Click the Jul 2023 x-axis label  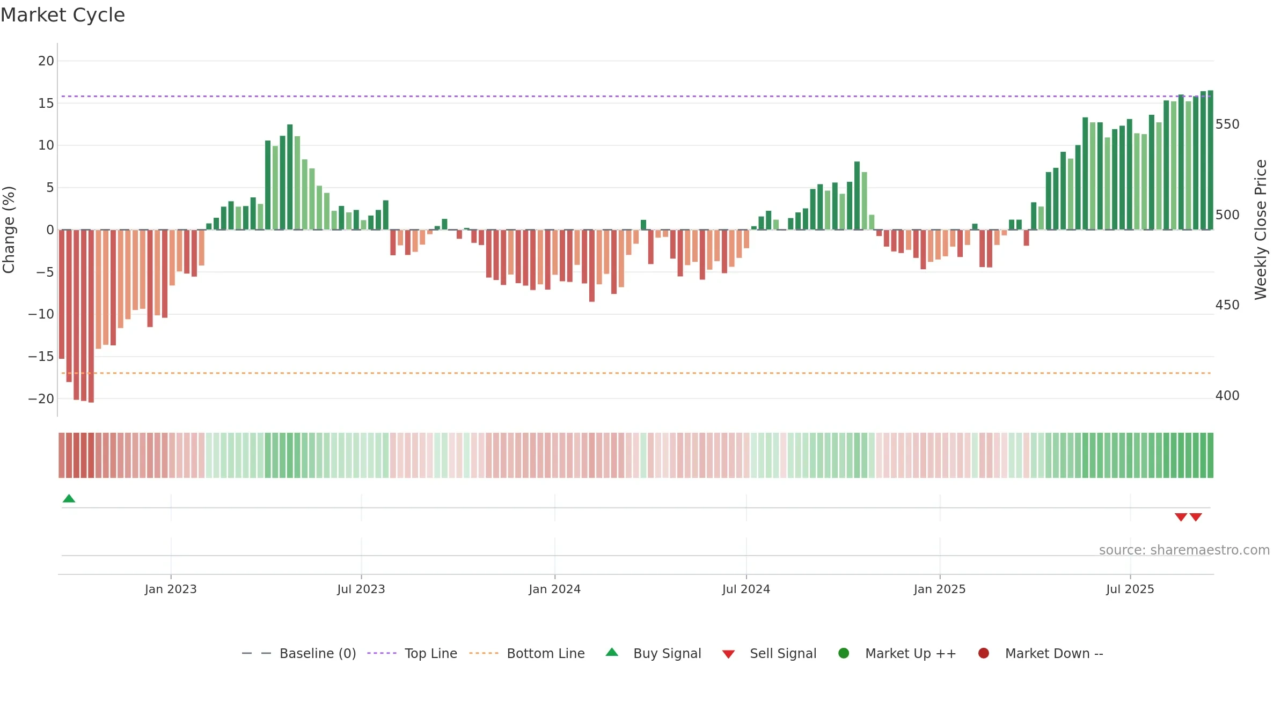click(361, 589)
